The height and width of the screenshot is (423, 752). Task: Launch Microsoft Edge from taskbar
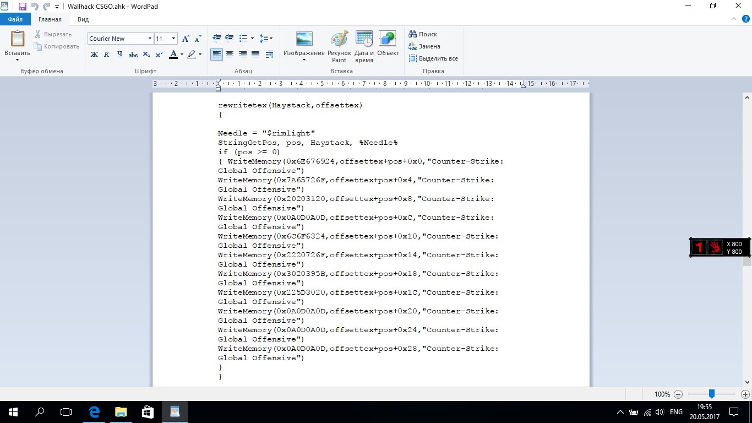tap(95, 411)
